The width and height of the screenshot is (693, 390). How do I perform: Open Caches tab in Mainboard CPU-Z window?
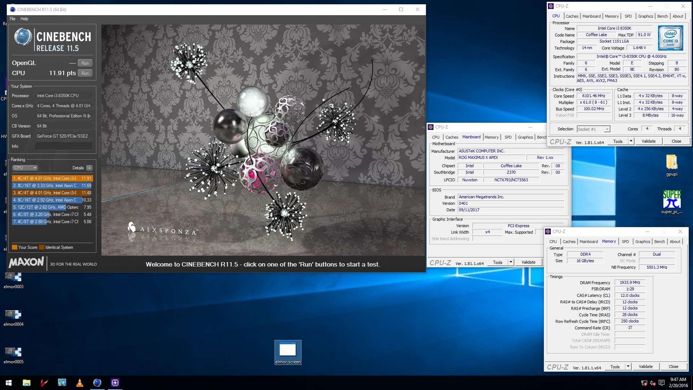click(452, 137)
